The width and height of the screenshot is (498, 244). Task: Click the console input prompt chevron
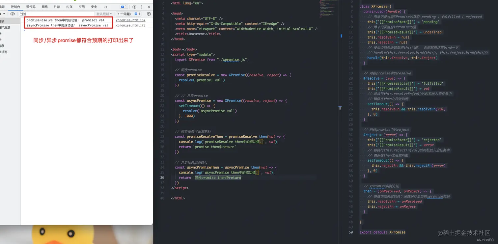point(24,31)
